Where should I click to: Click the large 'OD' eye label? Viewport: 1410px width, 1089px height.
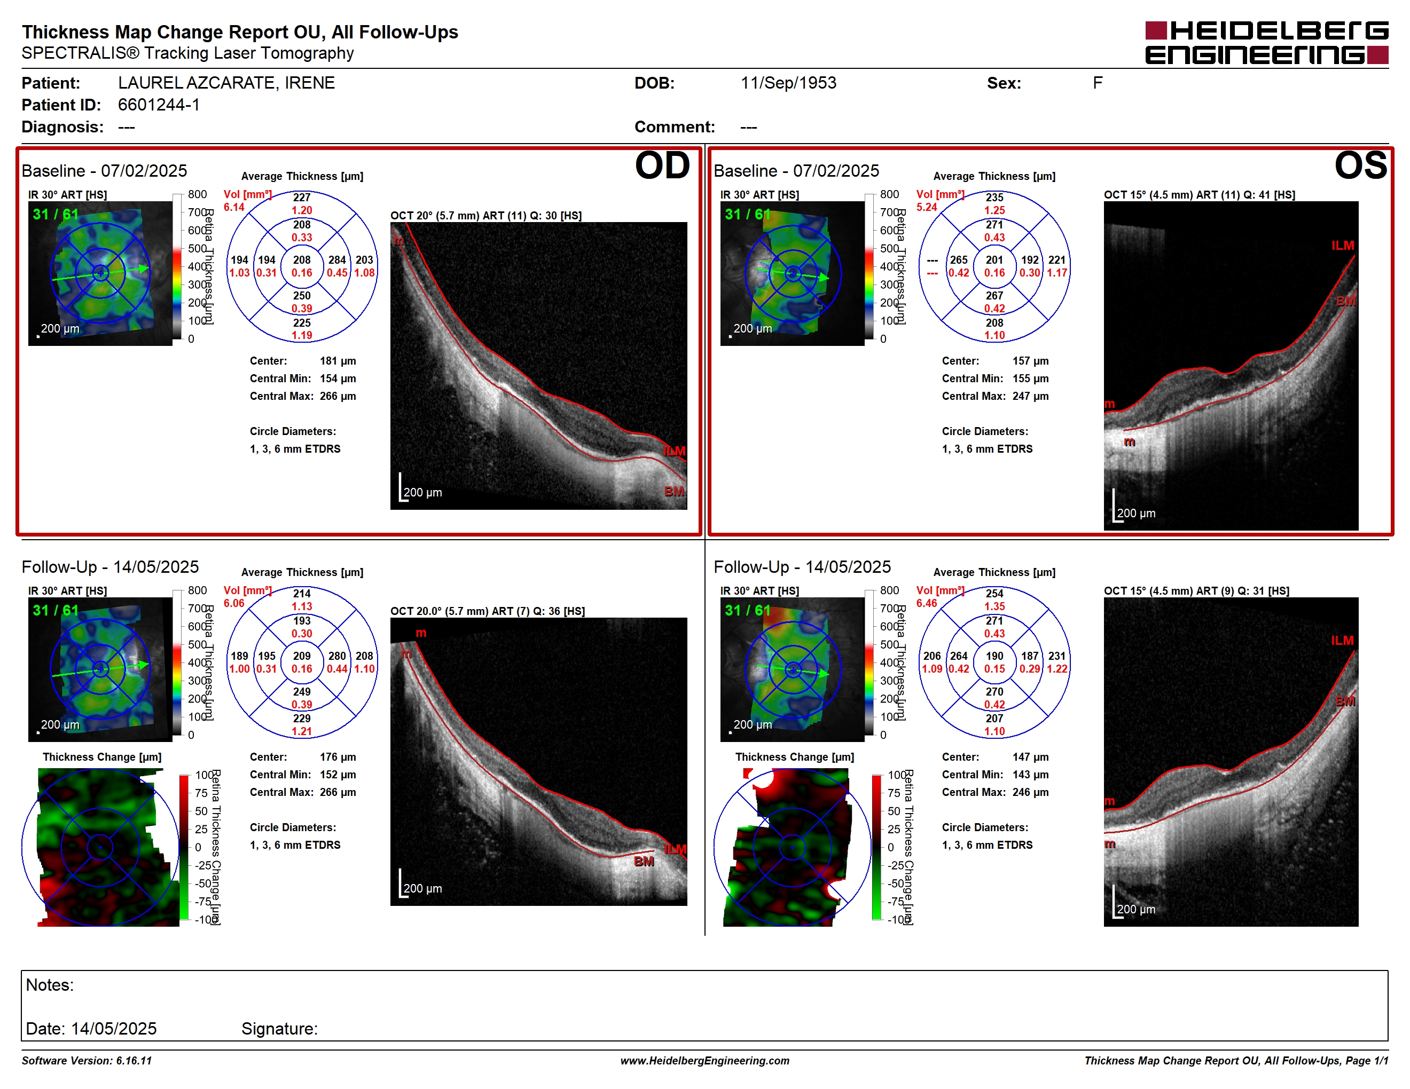coord(662,165)
